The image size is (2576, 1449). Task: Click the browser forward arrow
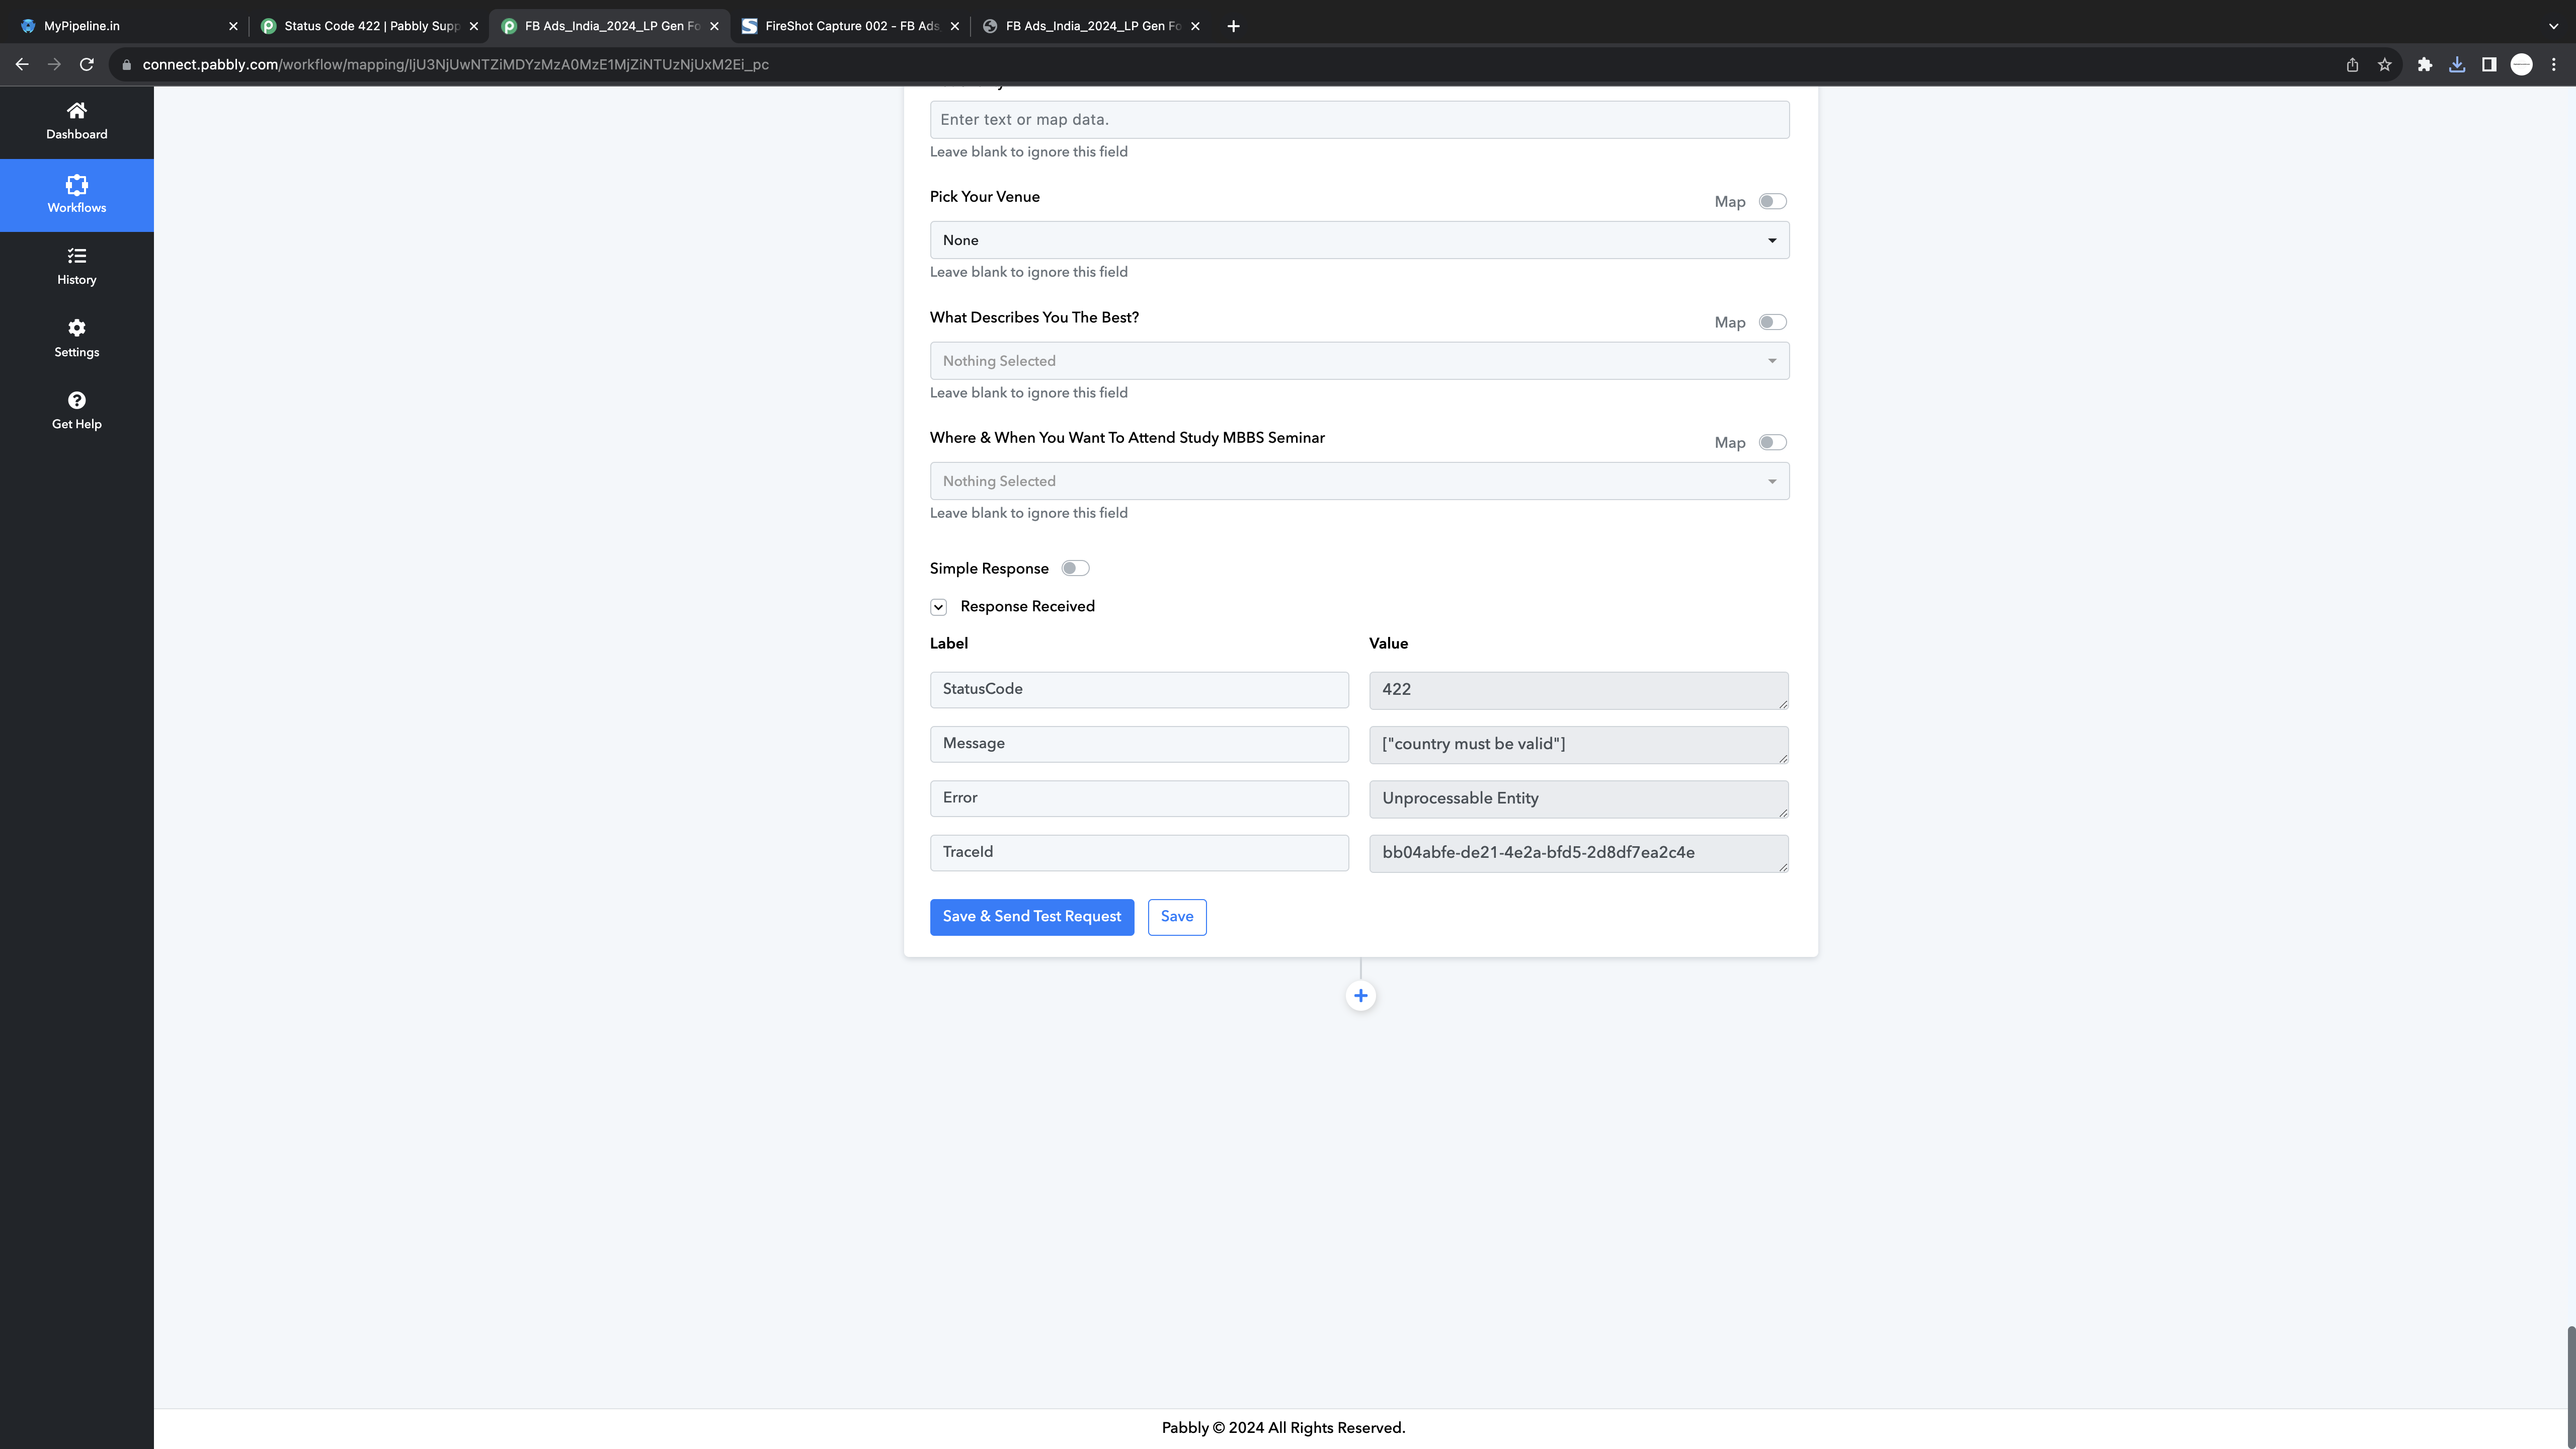pos(55,64)
